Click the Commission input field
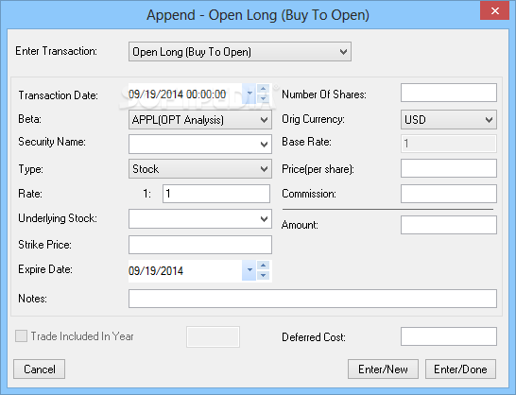Viewport: 516px width, 395px height. tap(449, 194)
